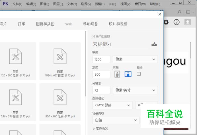This screenshot has height=135, width=197.
Task: Open the workspace switcher icon
Action: click(x=188, y=12)
